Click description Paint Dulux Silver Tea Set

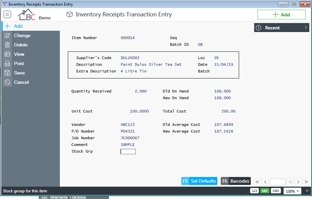click(x=151, y=64)
